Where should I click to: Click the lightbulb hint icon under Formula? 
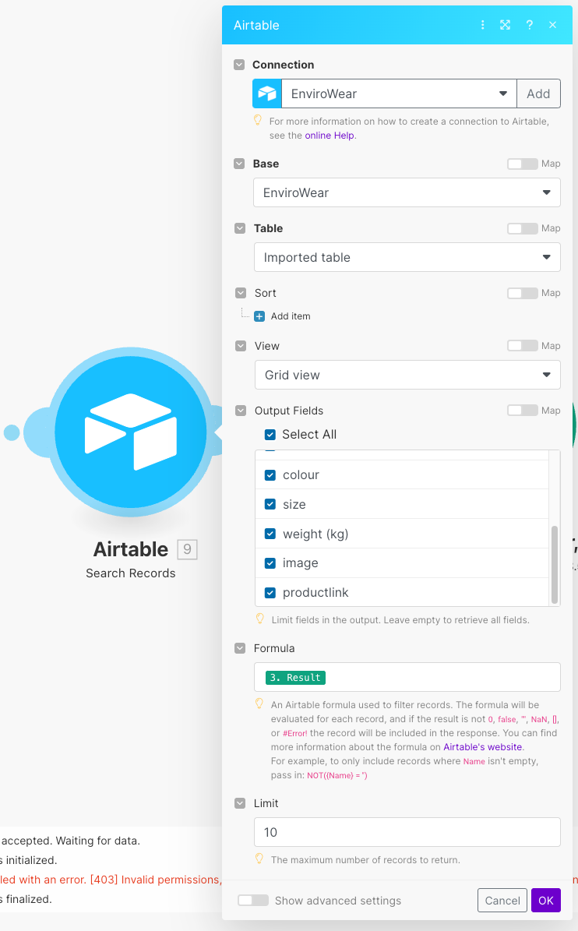(x=259, y=704)
